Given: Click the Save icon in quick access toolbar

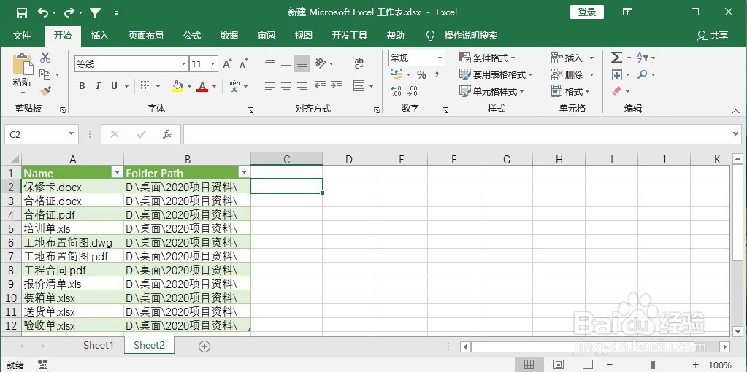Looking at the screenshot, I should [21, 13].
